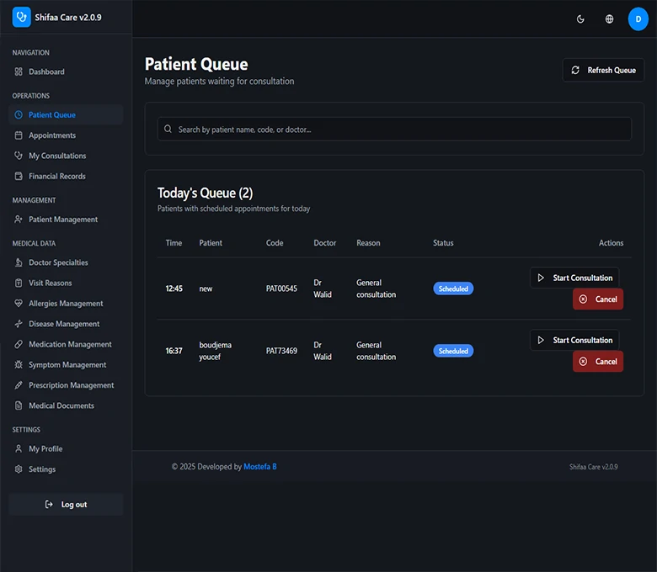Click the Settings gear icon
Viewport: 657px width, 572px height.
(x=19, y=469)
